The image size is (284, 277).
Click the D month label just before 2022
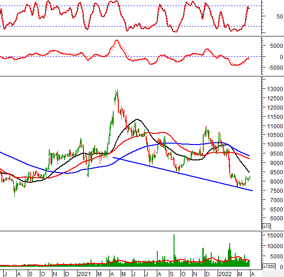click(x=207, y=274)
